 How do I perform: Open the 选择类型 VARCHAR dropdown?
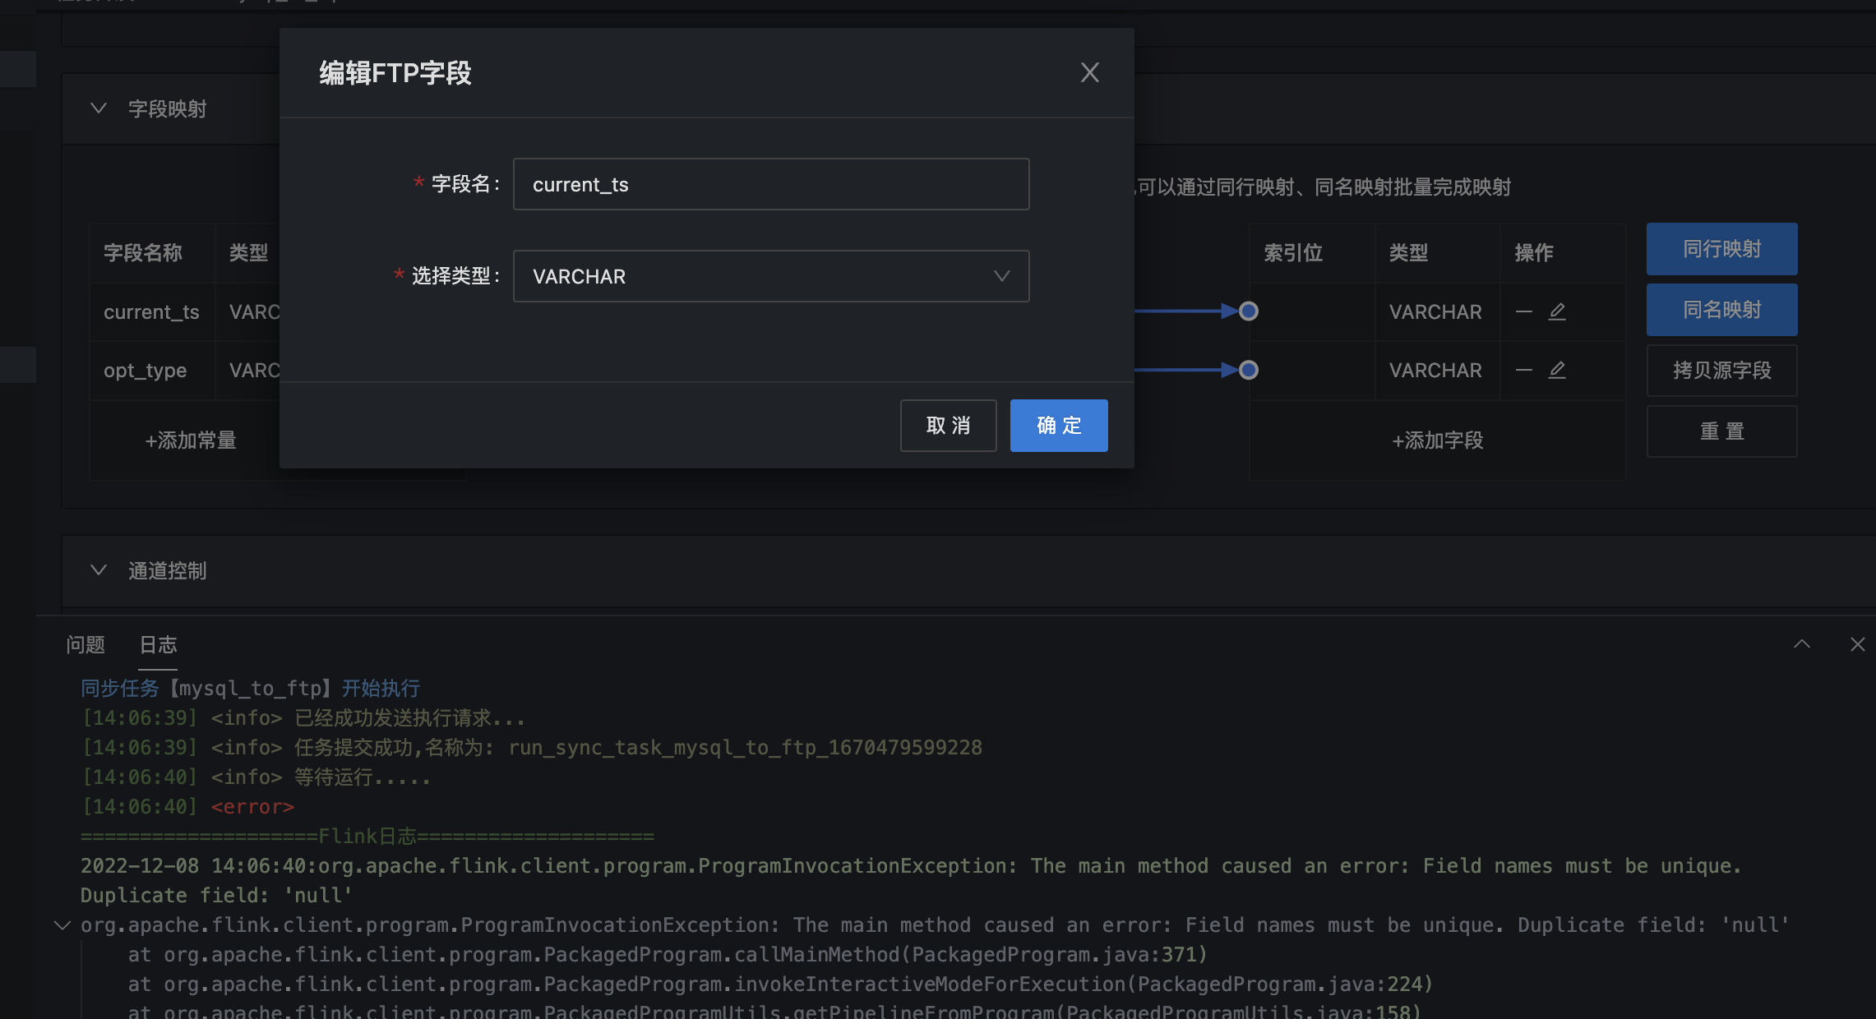(770, 276)
